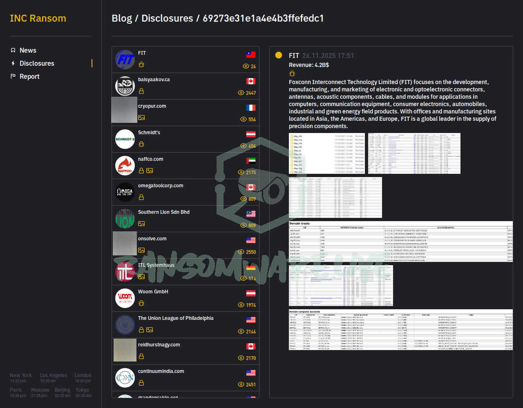Image resolution: width=523 pixels, height=408 pixels.
Task: Click the image icon under cryopur.com
Action: (x=141, y=118)
